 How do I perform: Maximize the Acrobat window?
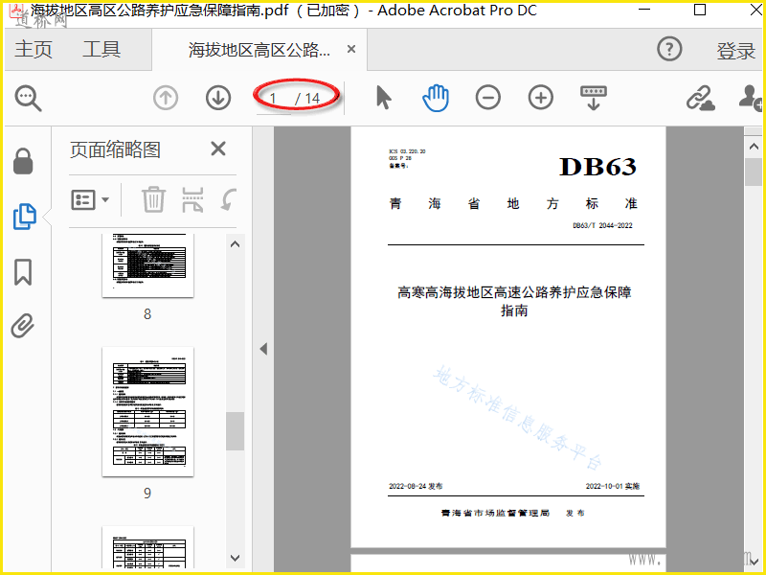(x=700, y=10)
